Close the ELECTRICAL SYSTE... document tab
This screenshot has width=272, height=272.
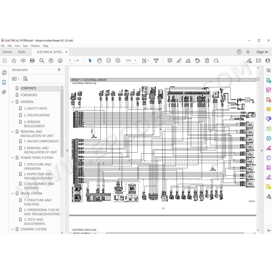(66, 52)
